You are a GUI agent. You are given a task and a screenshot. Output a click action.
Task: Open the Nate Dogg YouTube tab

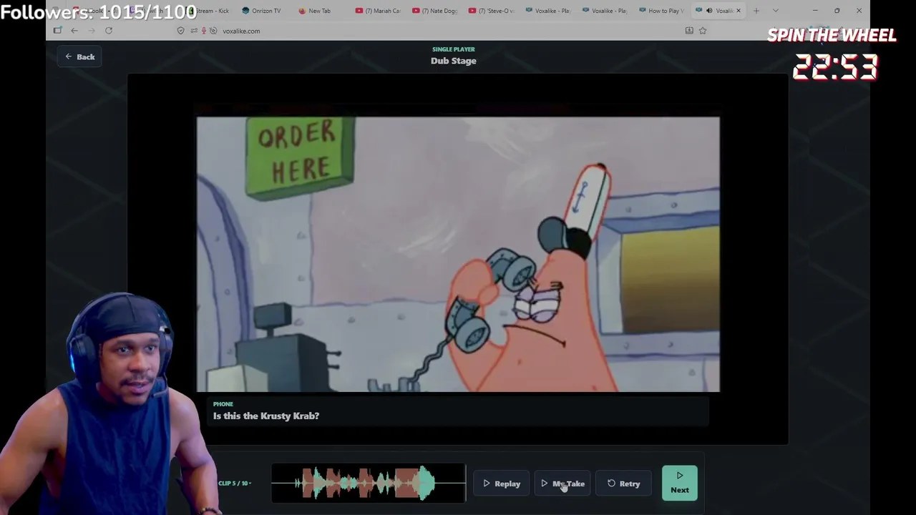[434, 11]
